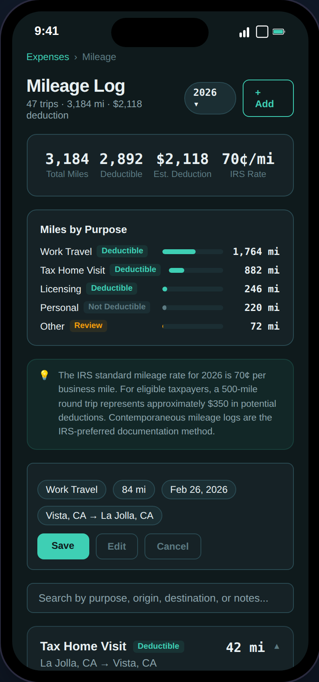Collapse the Tax Home Visit trip entry
319x682 pixels.
(277, 646)
